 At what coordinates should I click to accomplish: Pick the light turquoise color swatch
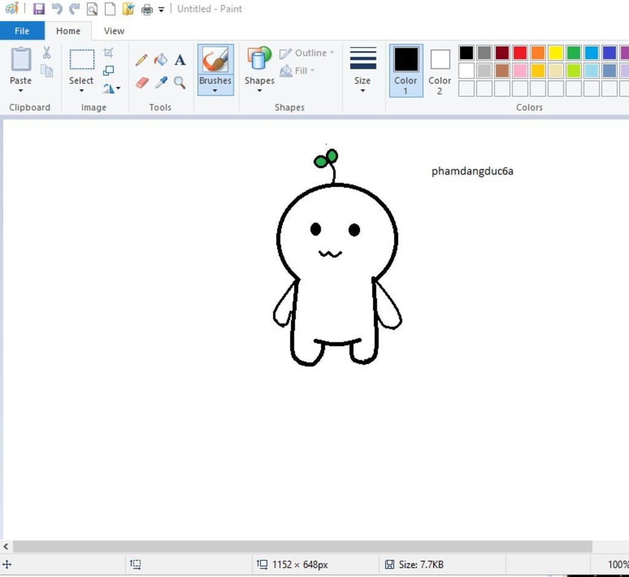[x=592, y=71]
